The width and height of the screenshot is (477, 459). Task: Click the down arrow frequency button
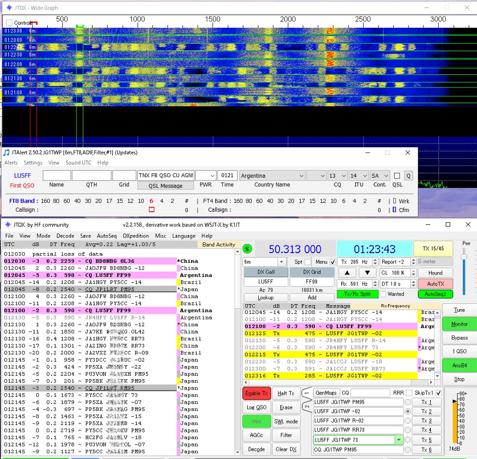(367, 273)
